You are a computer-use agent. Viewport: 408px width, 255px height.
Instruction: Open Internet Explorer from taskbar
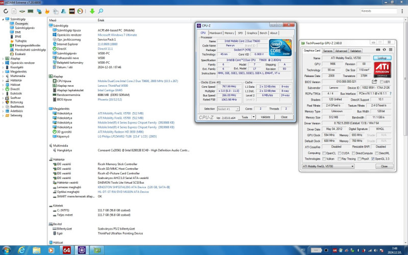pos(21,250)
